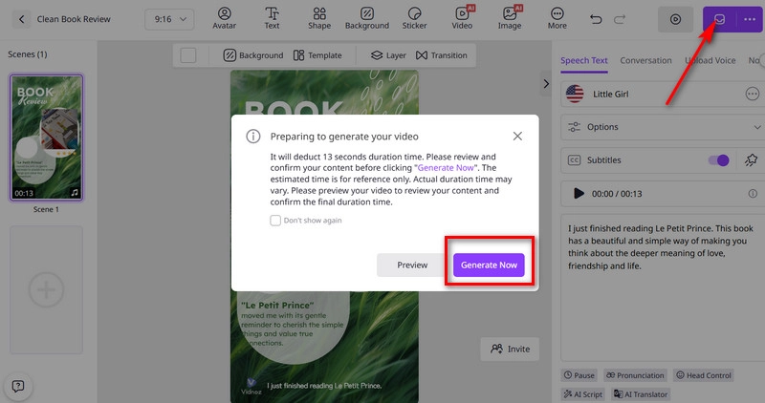Open the Pronunciation tool
Image resolution: width=765 pixels, height=403 pixels.
pos(635,375)
